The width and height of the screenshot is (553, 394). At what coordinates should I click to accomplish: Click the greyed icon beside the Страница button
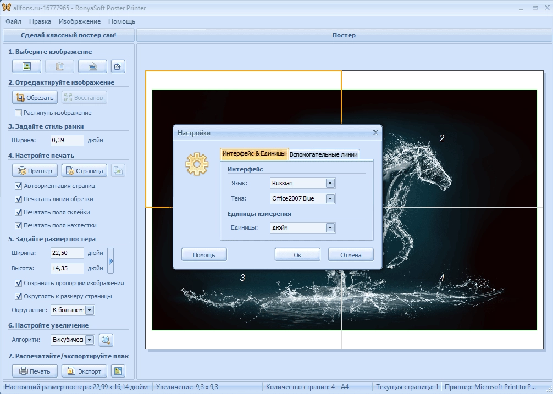[x=118, y=170]
